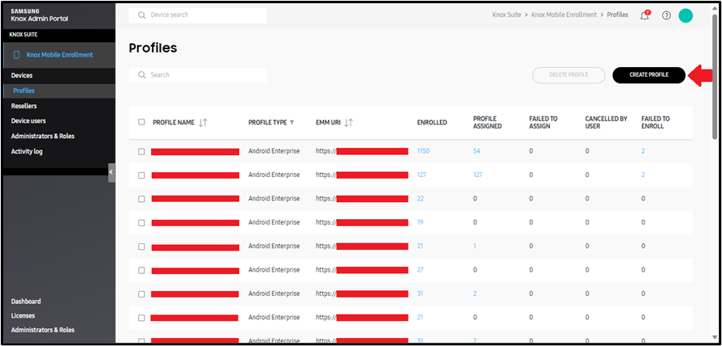Open the 19 enrolled devices link

[x=420, y=222]
